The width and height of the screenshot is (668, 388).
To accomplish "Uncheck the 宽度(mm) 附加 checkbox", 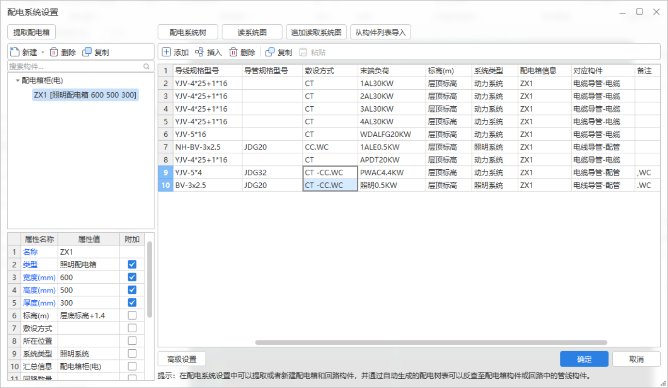I will (132, 277).
